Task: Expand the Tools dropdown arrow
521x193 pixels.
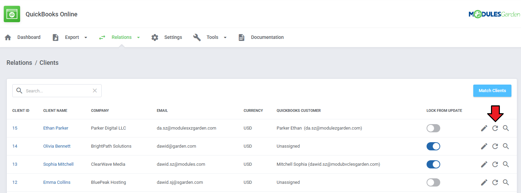Action: (225, 38)
